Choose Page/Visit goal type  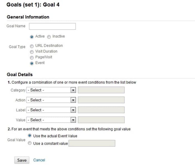pos(32,57)
